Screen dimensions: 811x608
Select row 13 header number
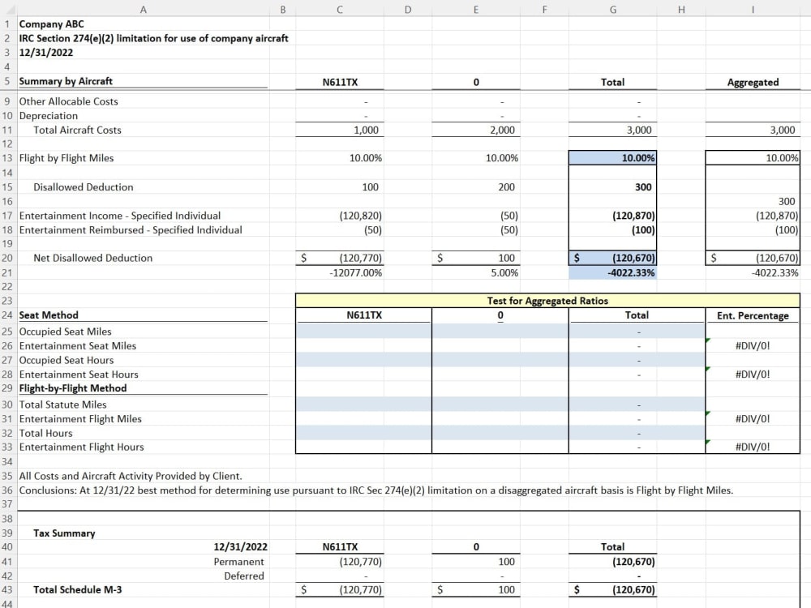pyautogui.click(x=8, y=158)
